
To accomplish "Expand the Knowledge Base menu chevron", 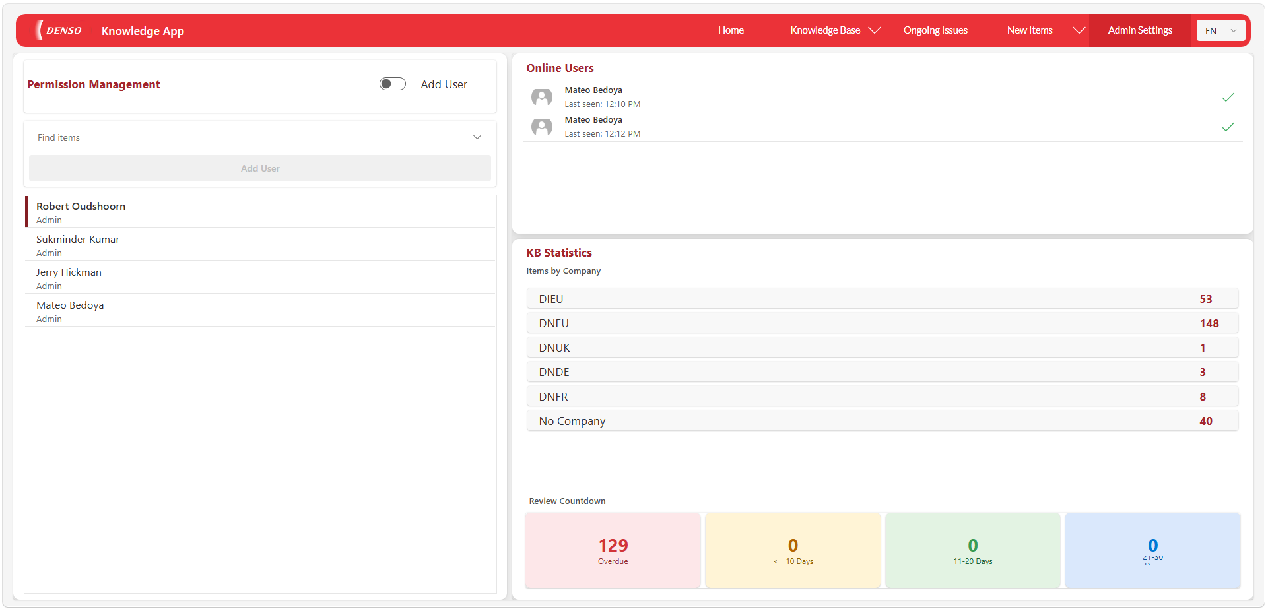I will (875, 30).
